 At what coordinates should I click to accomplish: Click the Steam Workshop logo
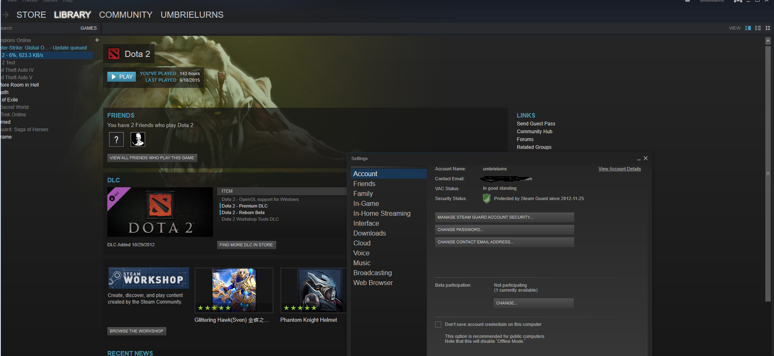(x=149, y=278)
